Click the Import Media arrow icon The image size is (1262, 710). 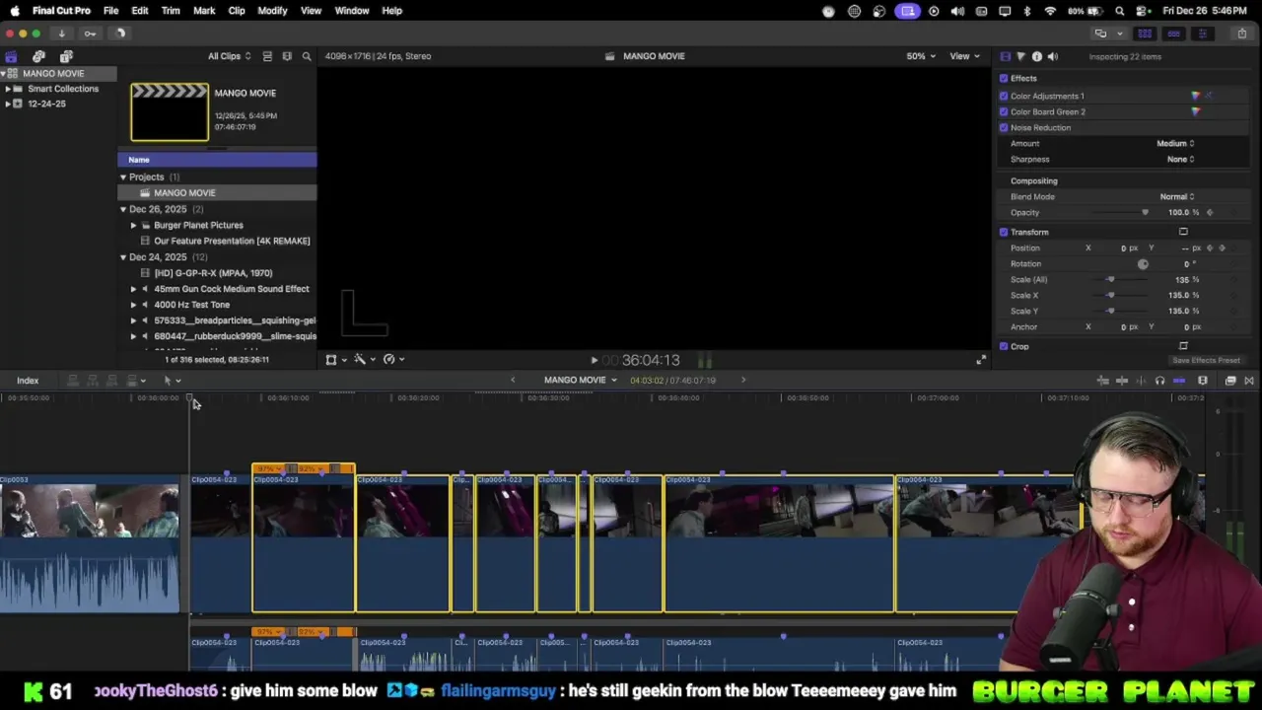pos(61,34)
